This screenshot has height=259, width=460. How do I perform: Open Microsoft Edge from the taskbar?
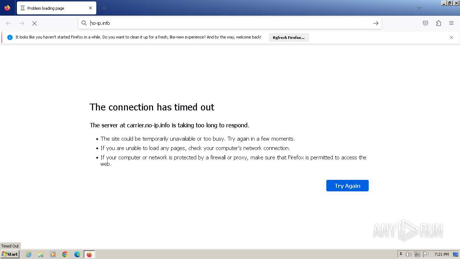(77, 254)
